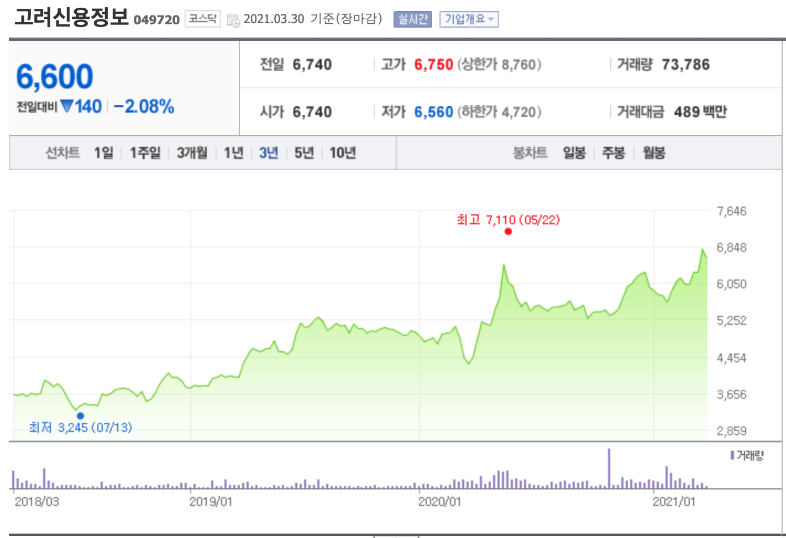Click the 고려신용정보 company name

tap(71, 17)
